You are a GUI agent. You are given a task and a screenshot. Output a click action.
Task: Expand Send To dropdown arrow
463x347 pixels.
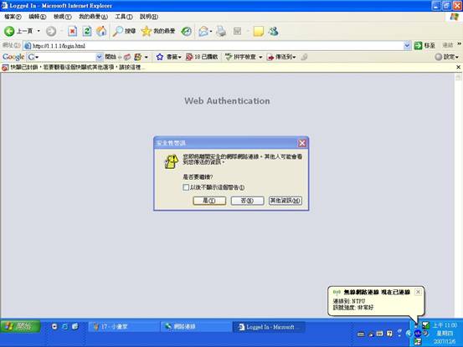point(294,57)
